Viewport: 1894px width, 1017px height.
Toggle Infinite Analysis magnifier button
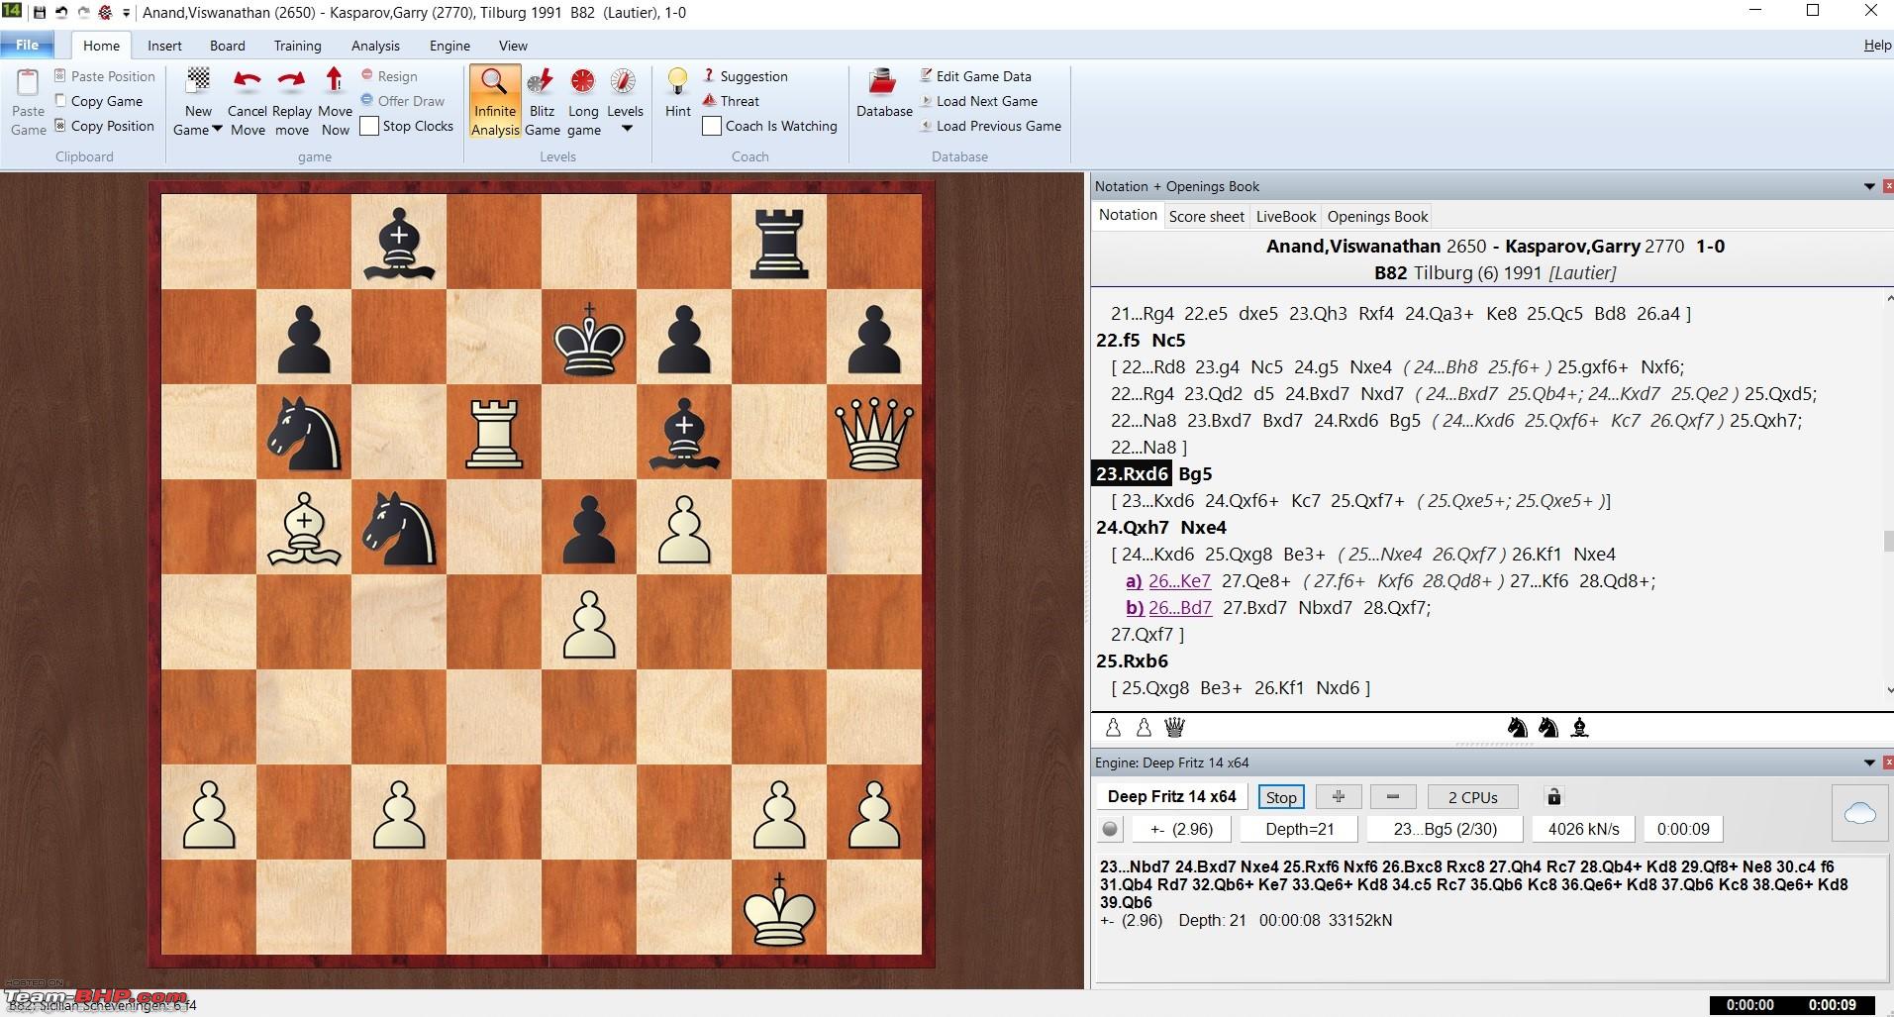click(495, 102)
